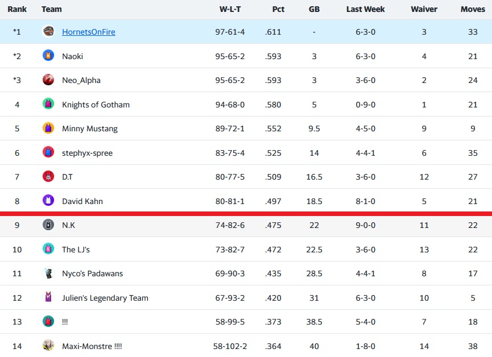Click The LJ's team name
The image size is (492, 357).
(x=76, y=250)
